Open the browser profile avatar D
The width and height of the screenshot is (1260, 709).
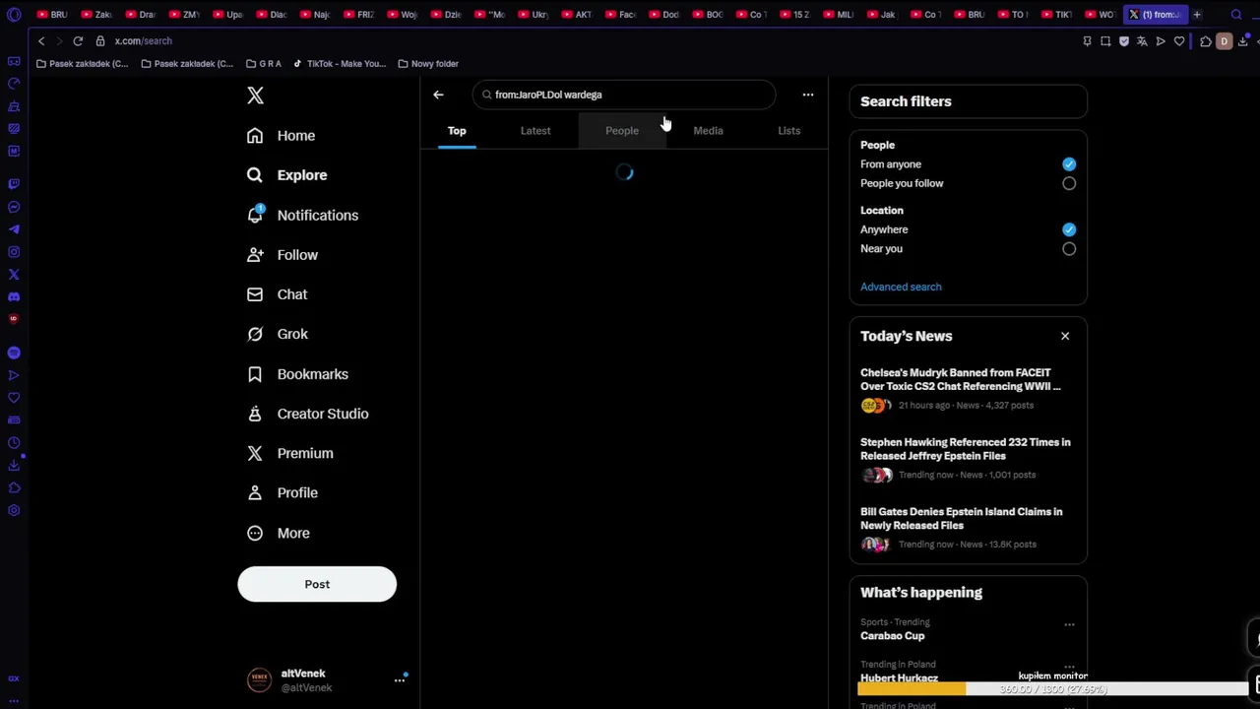[1225, 41]
